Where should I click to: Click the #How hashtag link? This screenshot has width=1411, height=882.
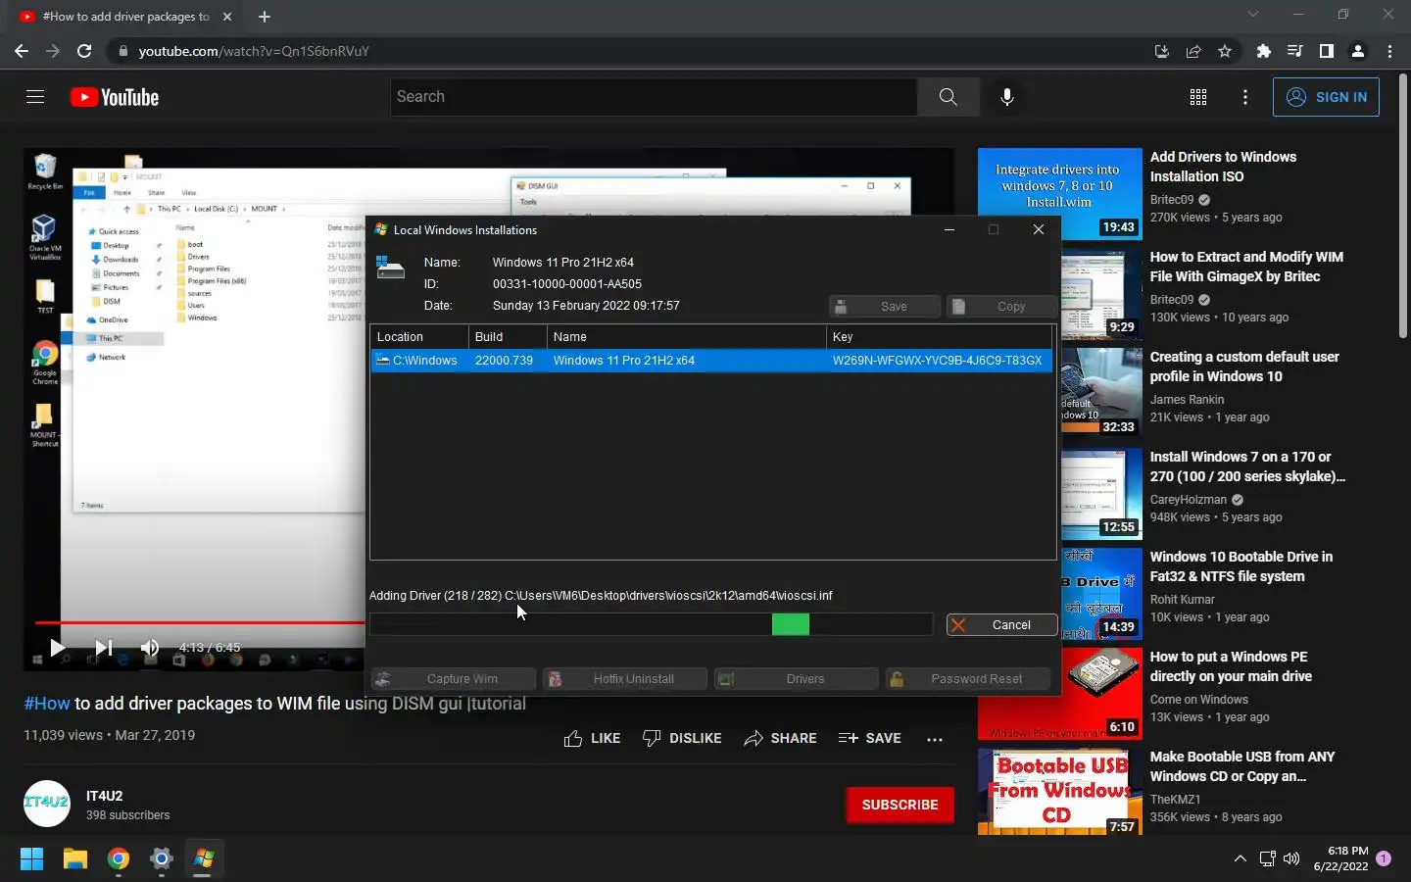[47, 704]
